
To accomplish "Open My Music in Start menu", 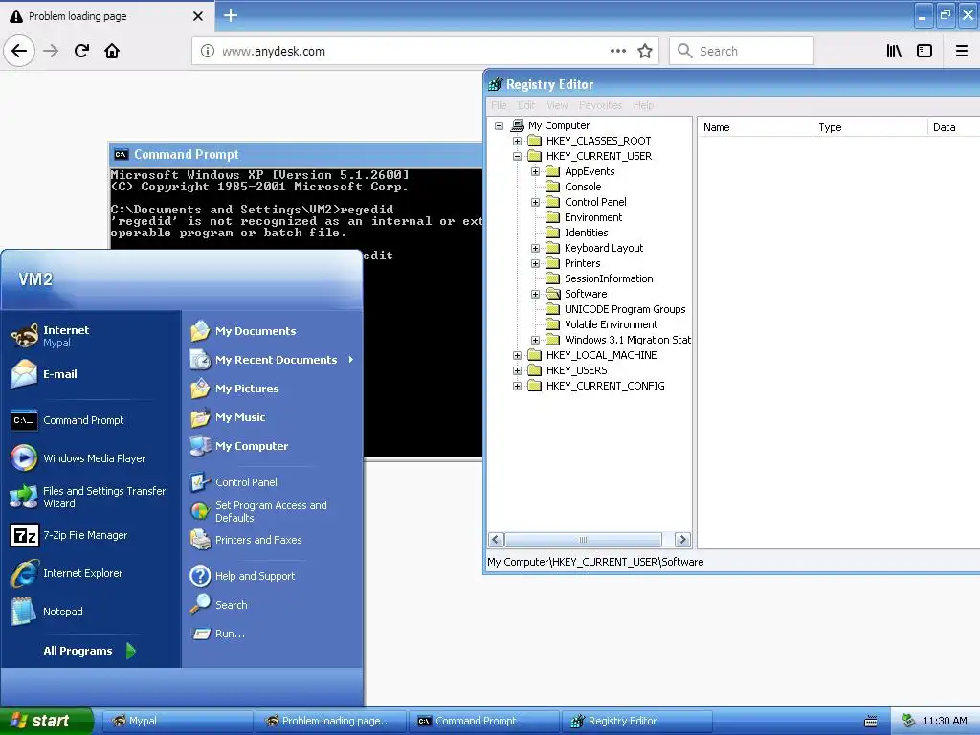I will tap(228, 417).
